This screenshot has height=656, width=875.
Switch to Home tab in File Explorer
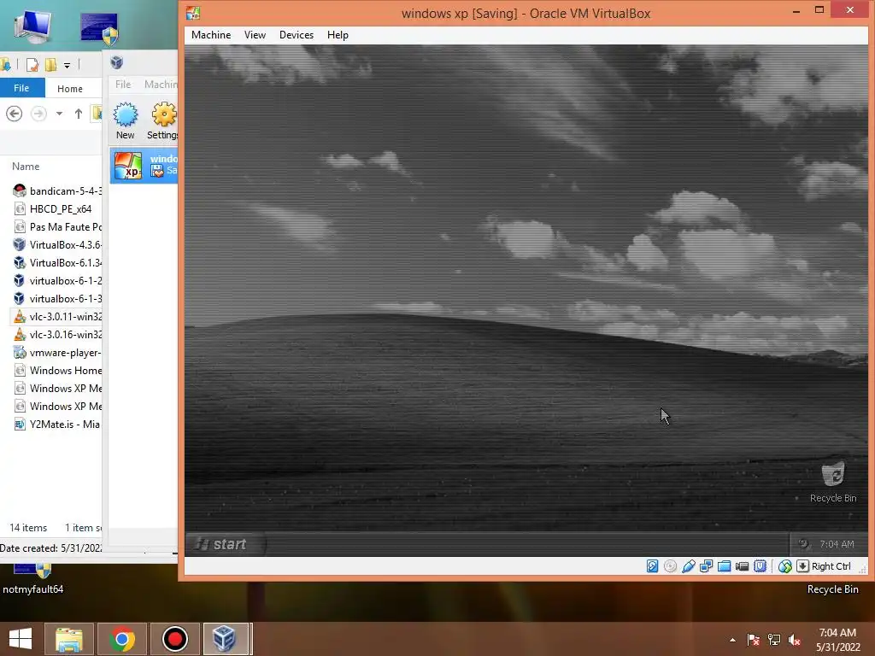(x=70, y=88)
